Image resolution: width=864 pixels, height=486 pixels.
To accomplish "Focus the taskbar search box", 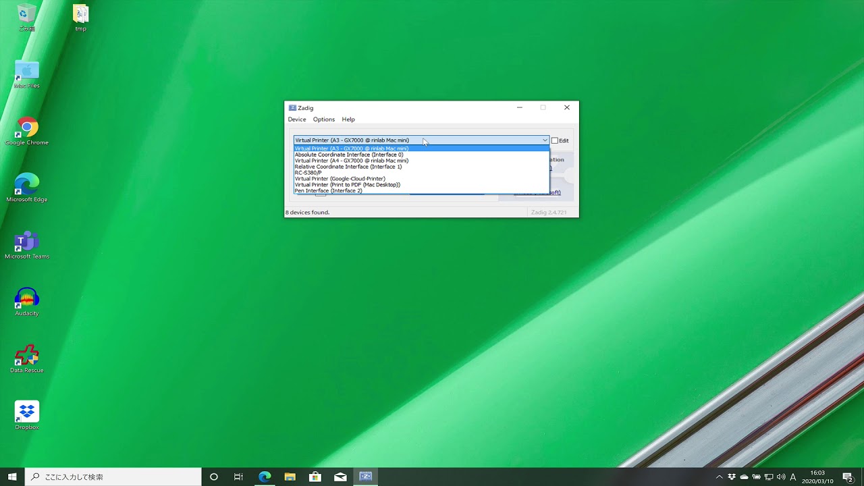I will coord(113,477).
